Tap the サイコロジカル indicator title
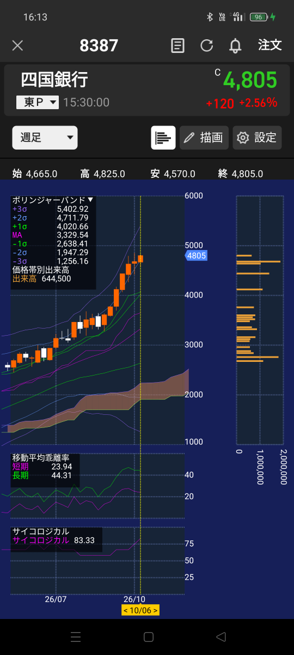Screen dimensions: 294x655 click(41, 531)
